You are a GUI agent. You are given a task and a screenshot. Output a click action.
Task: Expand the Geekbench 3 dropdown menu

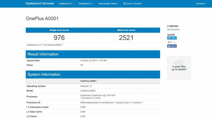coord(86,4)
